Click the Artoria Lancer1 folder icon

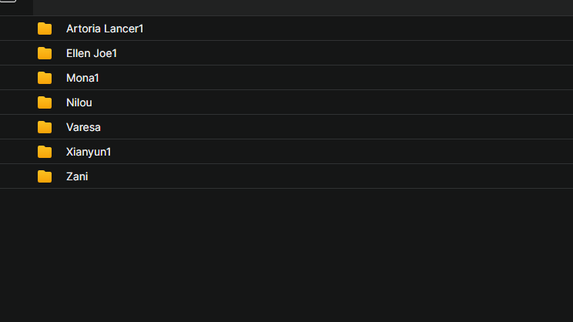tap(45, 29)
